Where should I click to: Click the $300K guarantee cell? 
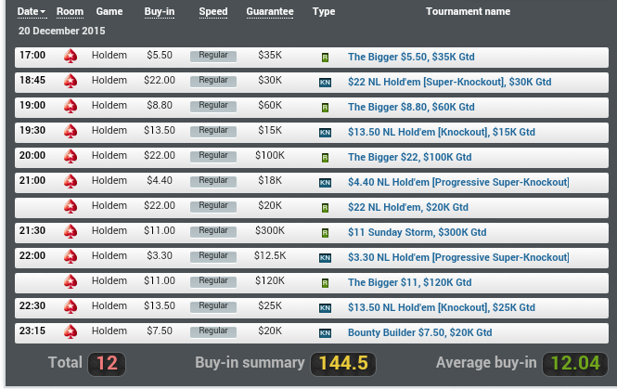coord(270,230)
